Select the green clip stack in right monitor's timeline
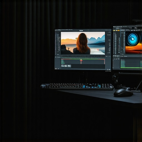 pos(123,63)
